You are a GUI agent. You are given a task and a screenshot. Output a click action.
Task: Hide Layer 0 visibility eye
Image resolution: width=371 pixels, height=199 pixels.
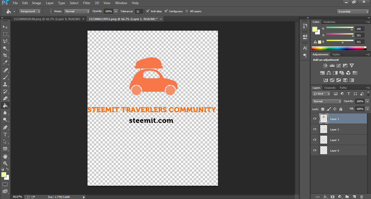tap(315, 150)
